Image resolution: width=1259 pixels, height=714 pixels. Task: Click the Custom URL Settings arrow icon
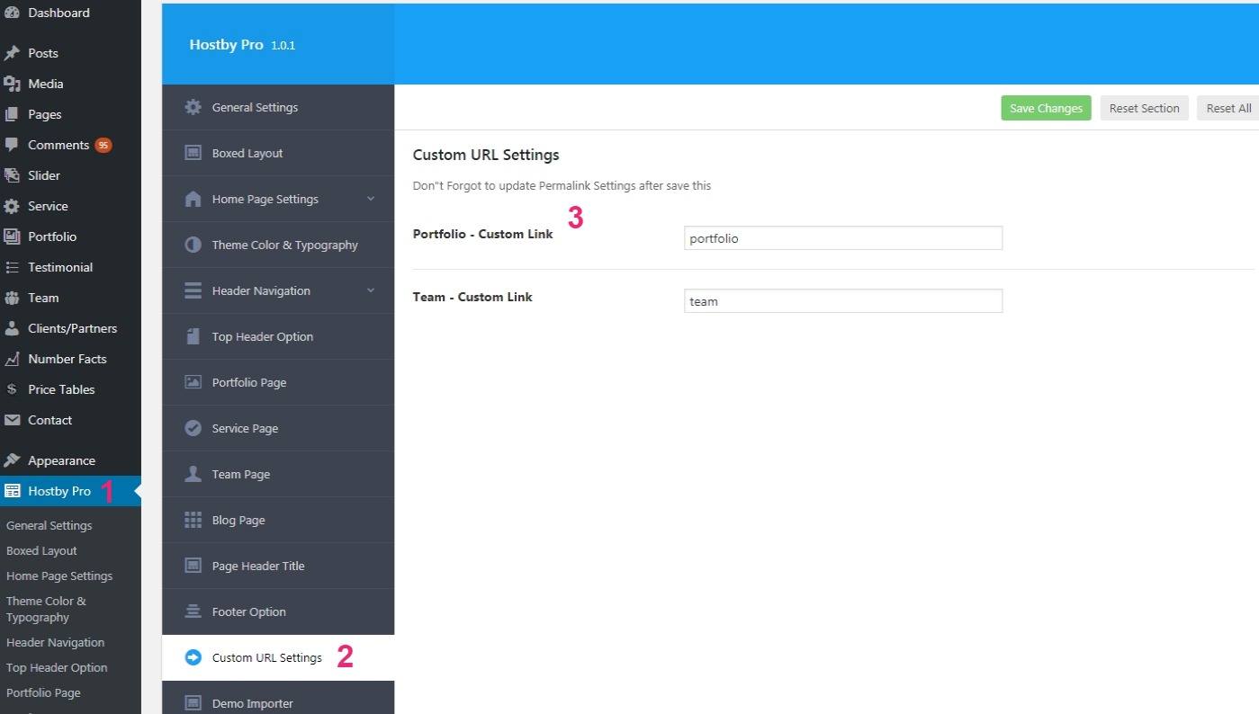point(193,657)
